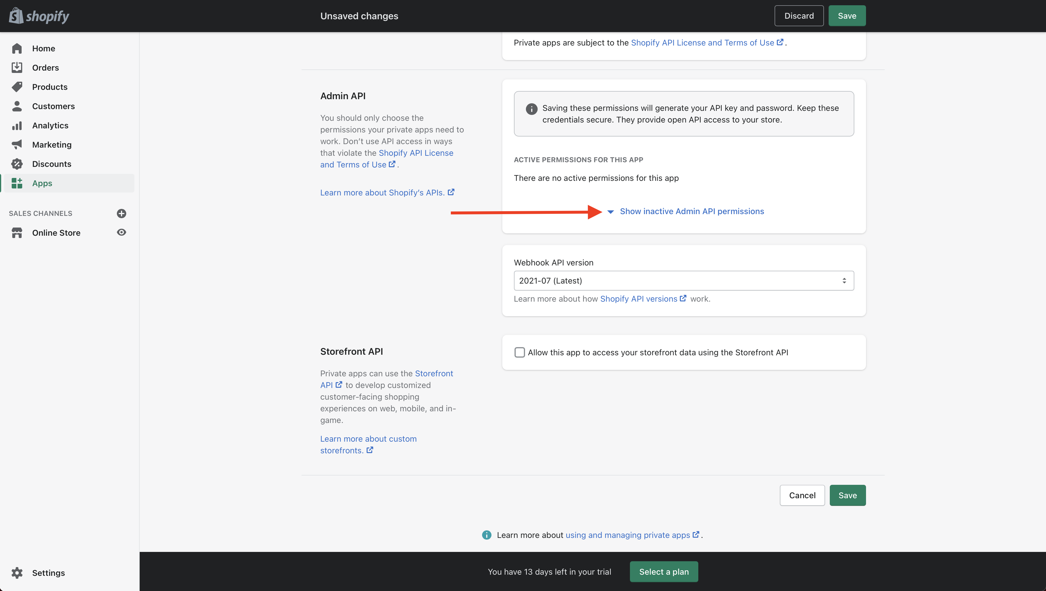This screenshot has height=591, width=1046.
Task: Click external icon after custom storefronts link
Action: [x=370, y=450]
